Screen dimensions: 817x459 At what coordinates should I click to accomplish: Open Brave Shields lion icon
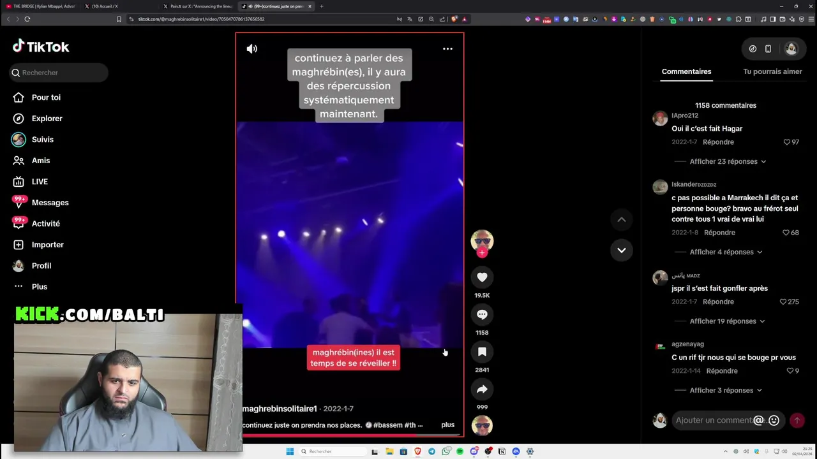coord(454,19)
